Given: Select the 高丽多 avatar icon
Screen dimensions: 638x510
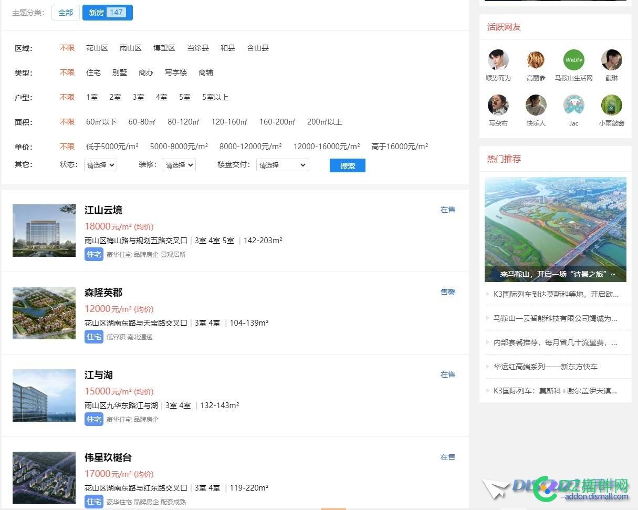Looking at the screenshot, I should tap(536, 60).
